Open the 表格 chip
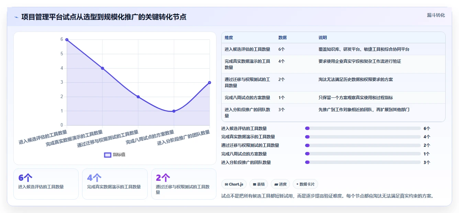Image resolution: width=459 pixels, height=213 pixels. (258, 184)
